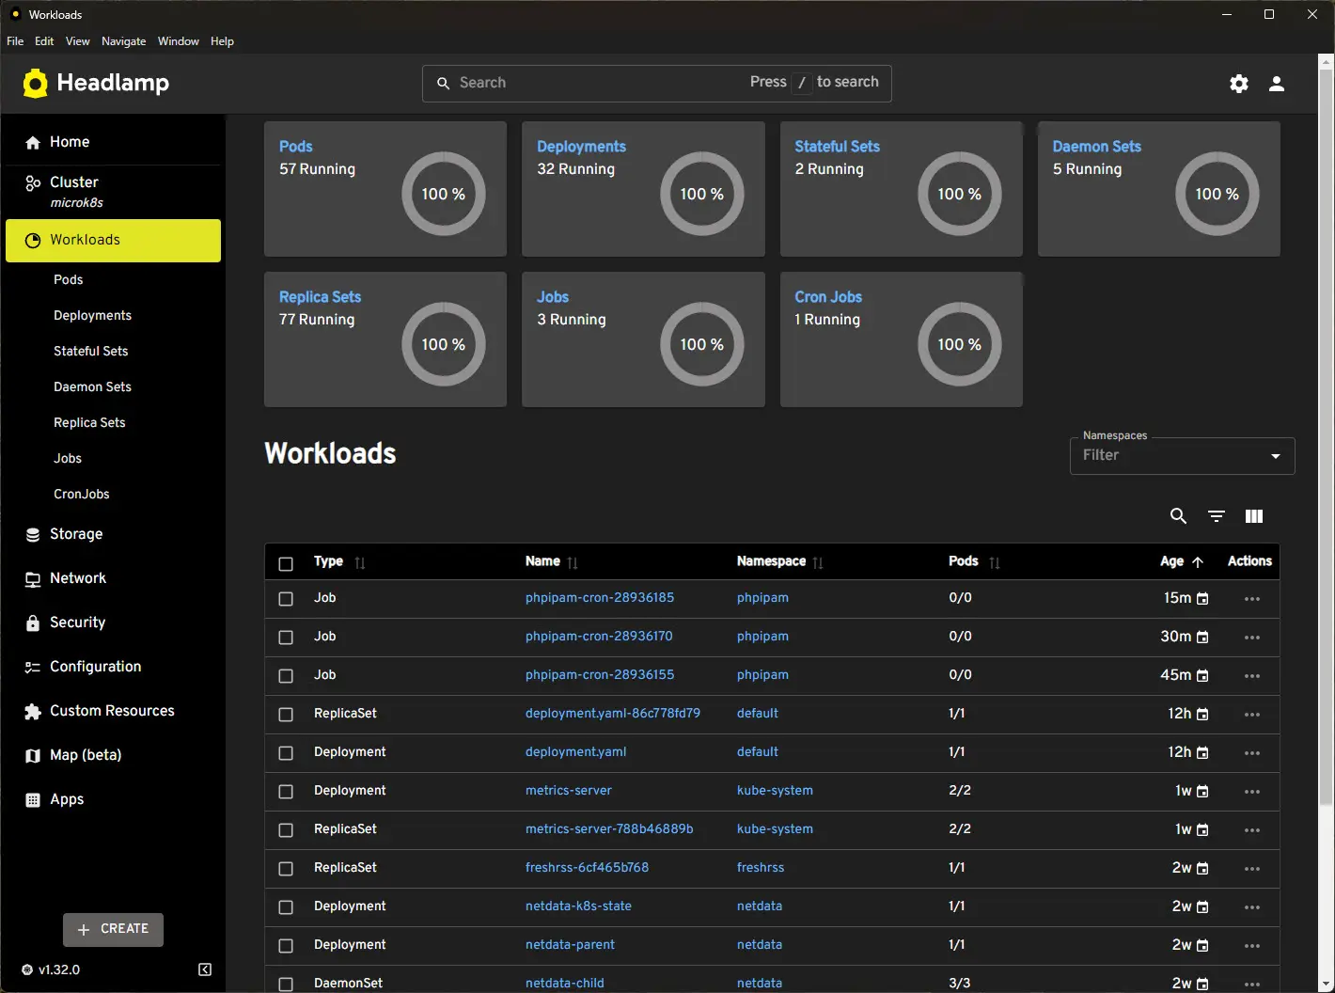The height and width of the screenshot is (993, 1335).
Task: Click the Pods 100% progress circle
Action: (443, 194)
